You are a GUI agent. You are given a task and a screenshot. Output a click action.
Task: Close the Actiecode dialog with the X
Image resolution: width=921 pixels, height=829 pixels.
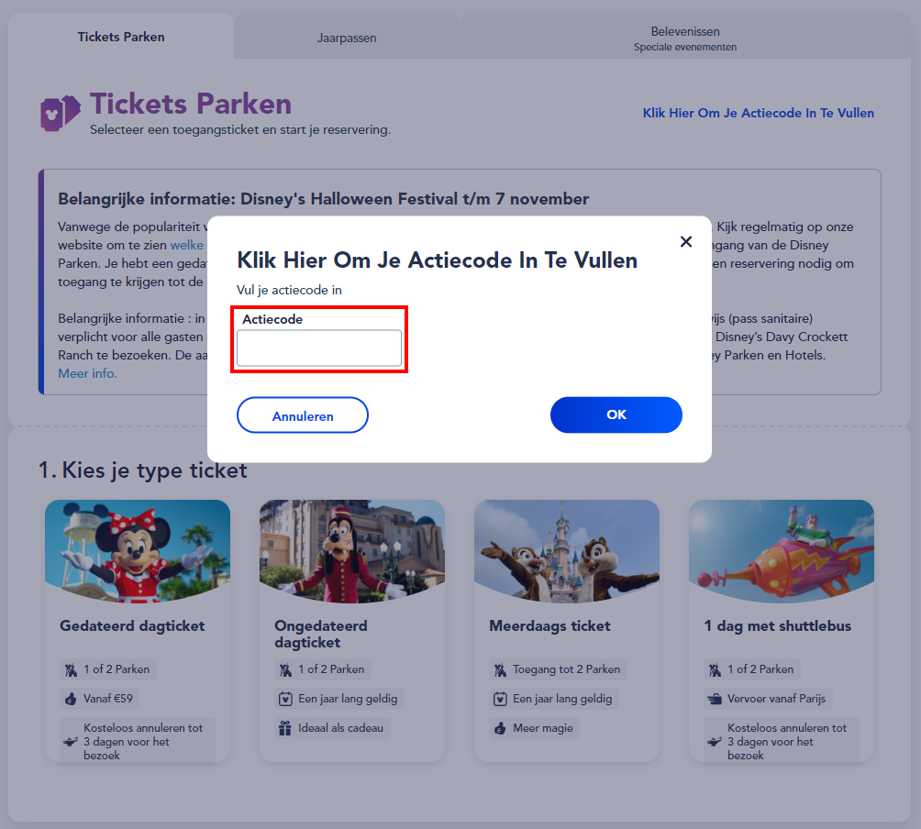tap(685, 241)
